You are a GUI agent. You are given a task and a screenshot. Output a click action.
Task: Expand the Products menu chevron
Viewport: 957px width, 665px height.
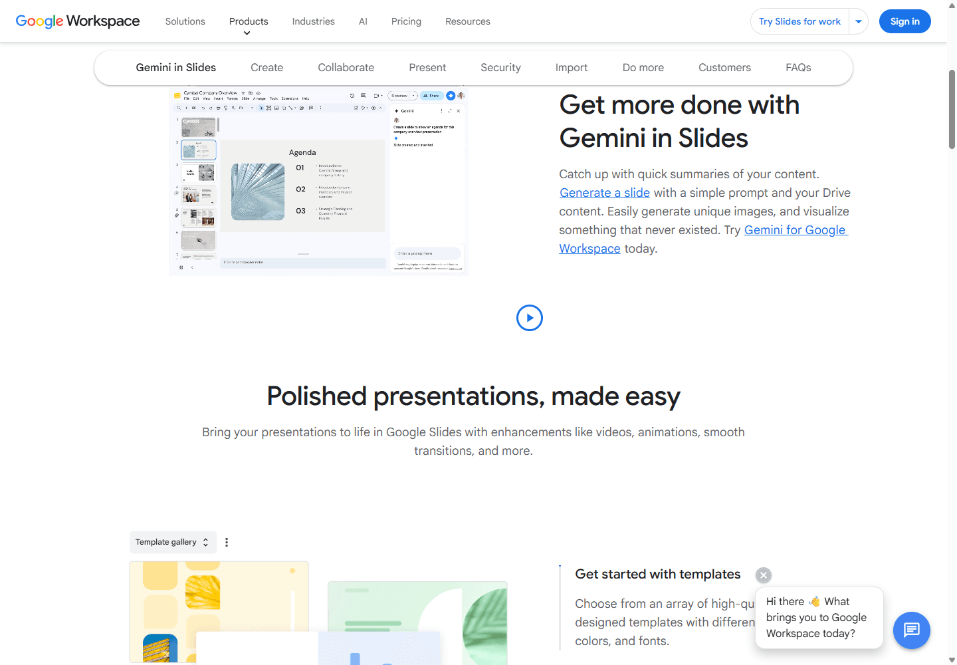247,33
